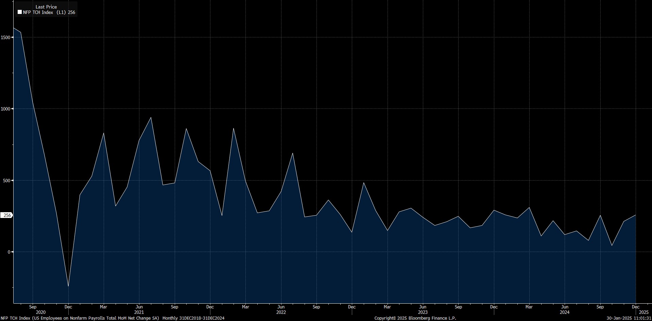
Task: Click the 2024 year label on the date axis
Action: (x=565, y=312)
